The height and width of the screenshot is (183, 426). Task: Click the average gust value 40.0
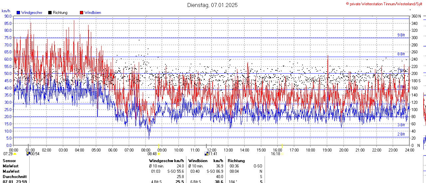[219, 176]
